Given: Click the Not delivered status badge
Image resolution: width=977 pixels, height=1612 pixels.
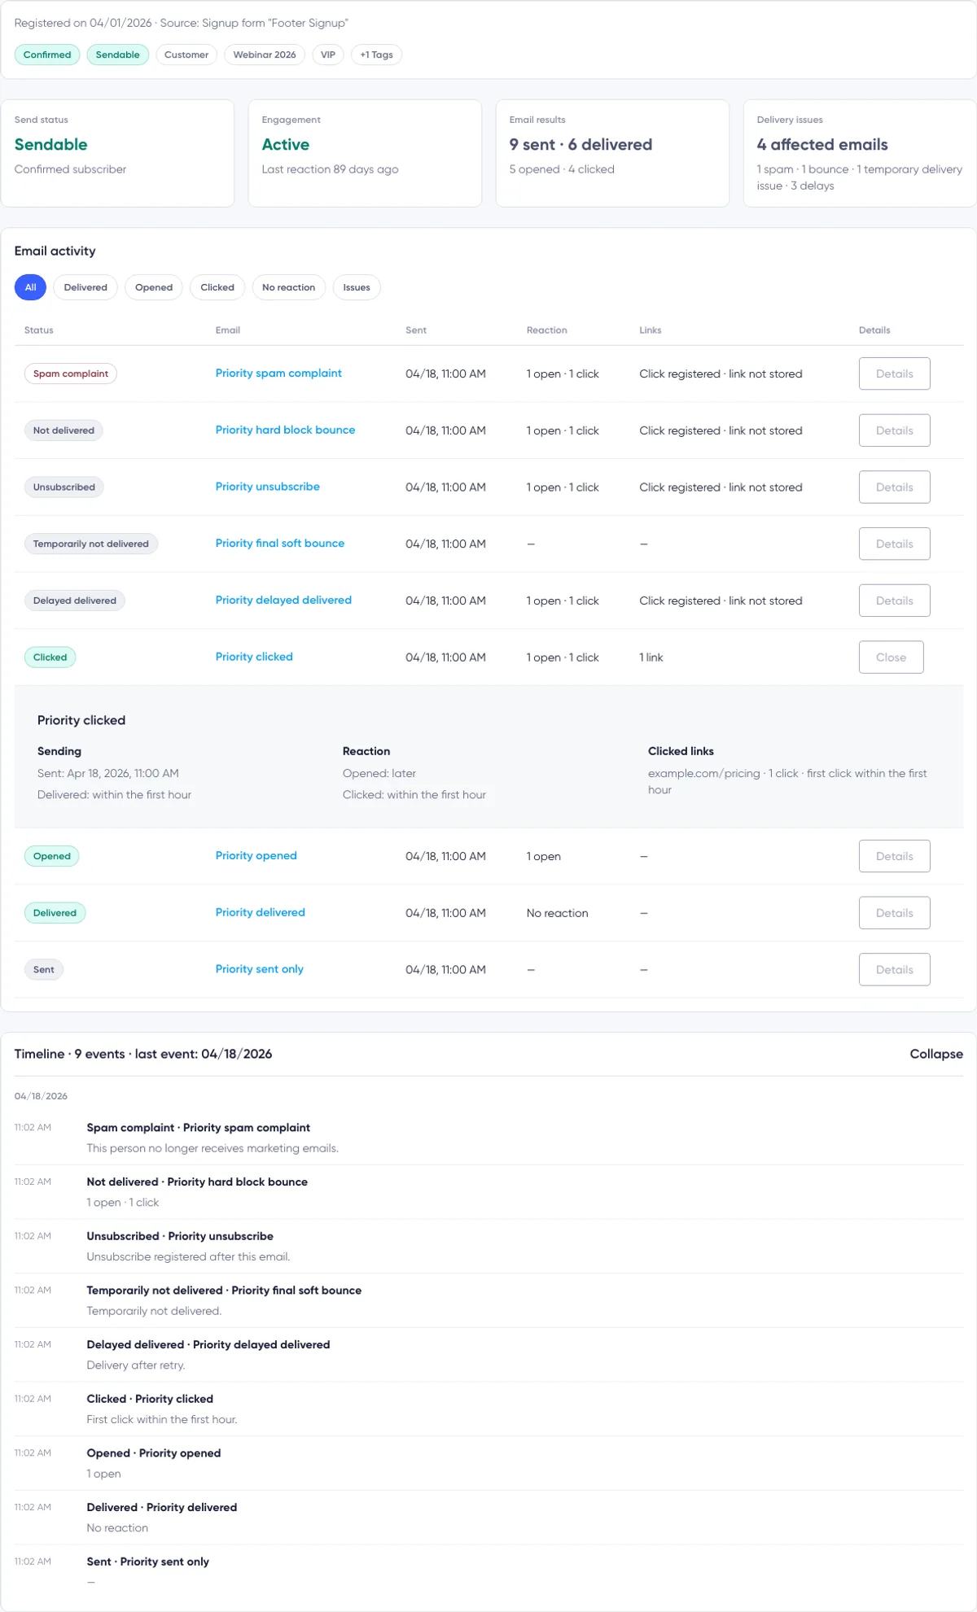Looking at the screenshot, I should point(64,430).
